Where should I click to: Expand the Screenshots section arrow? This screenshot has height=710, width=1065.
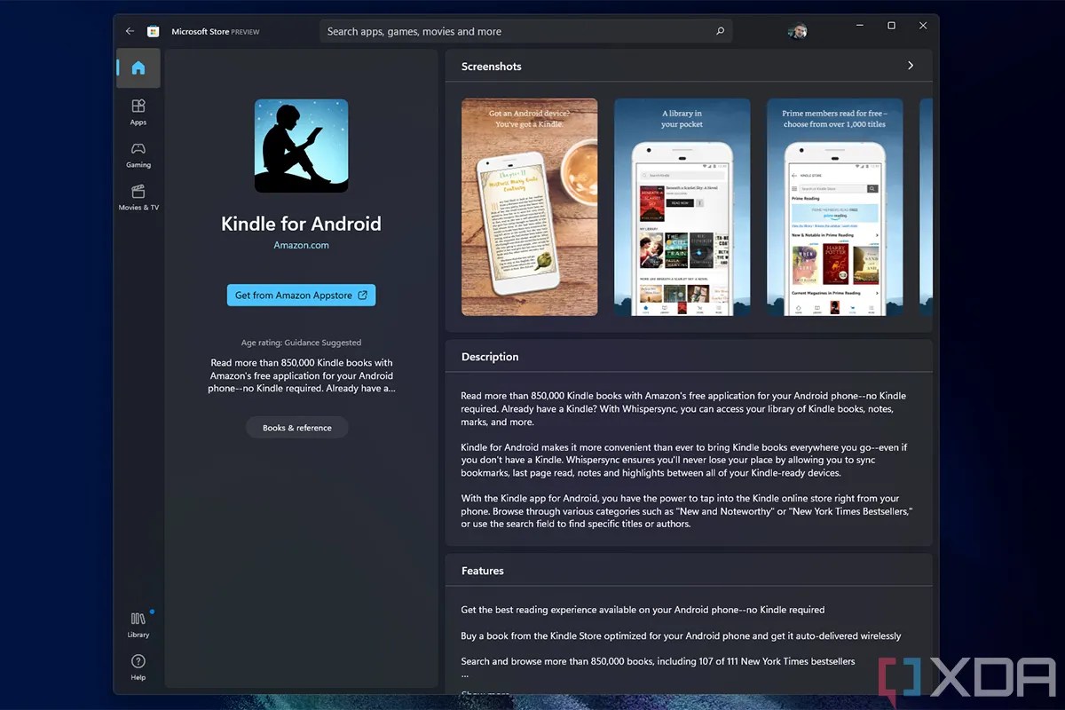(x=911, y=66)
